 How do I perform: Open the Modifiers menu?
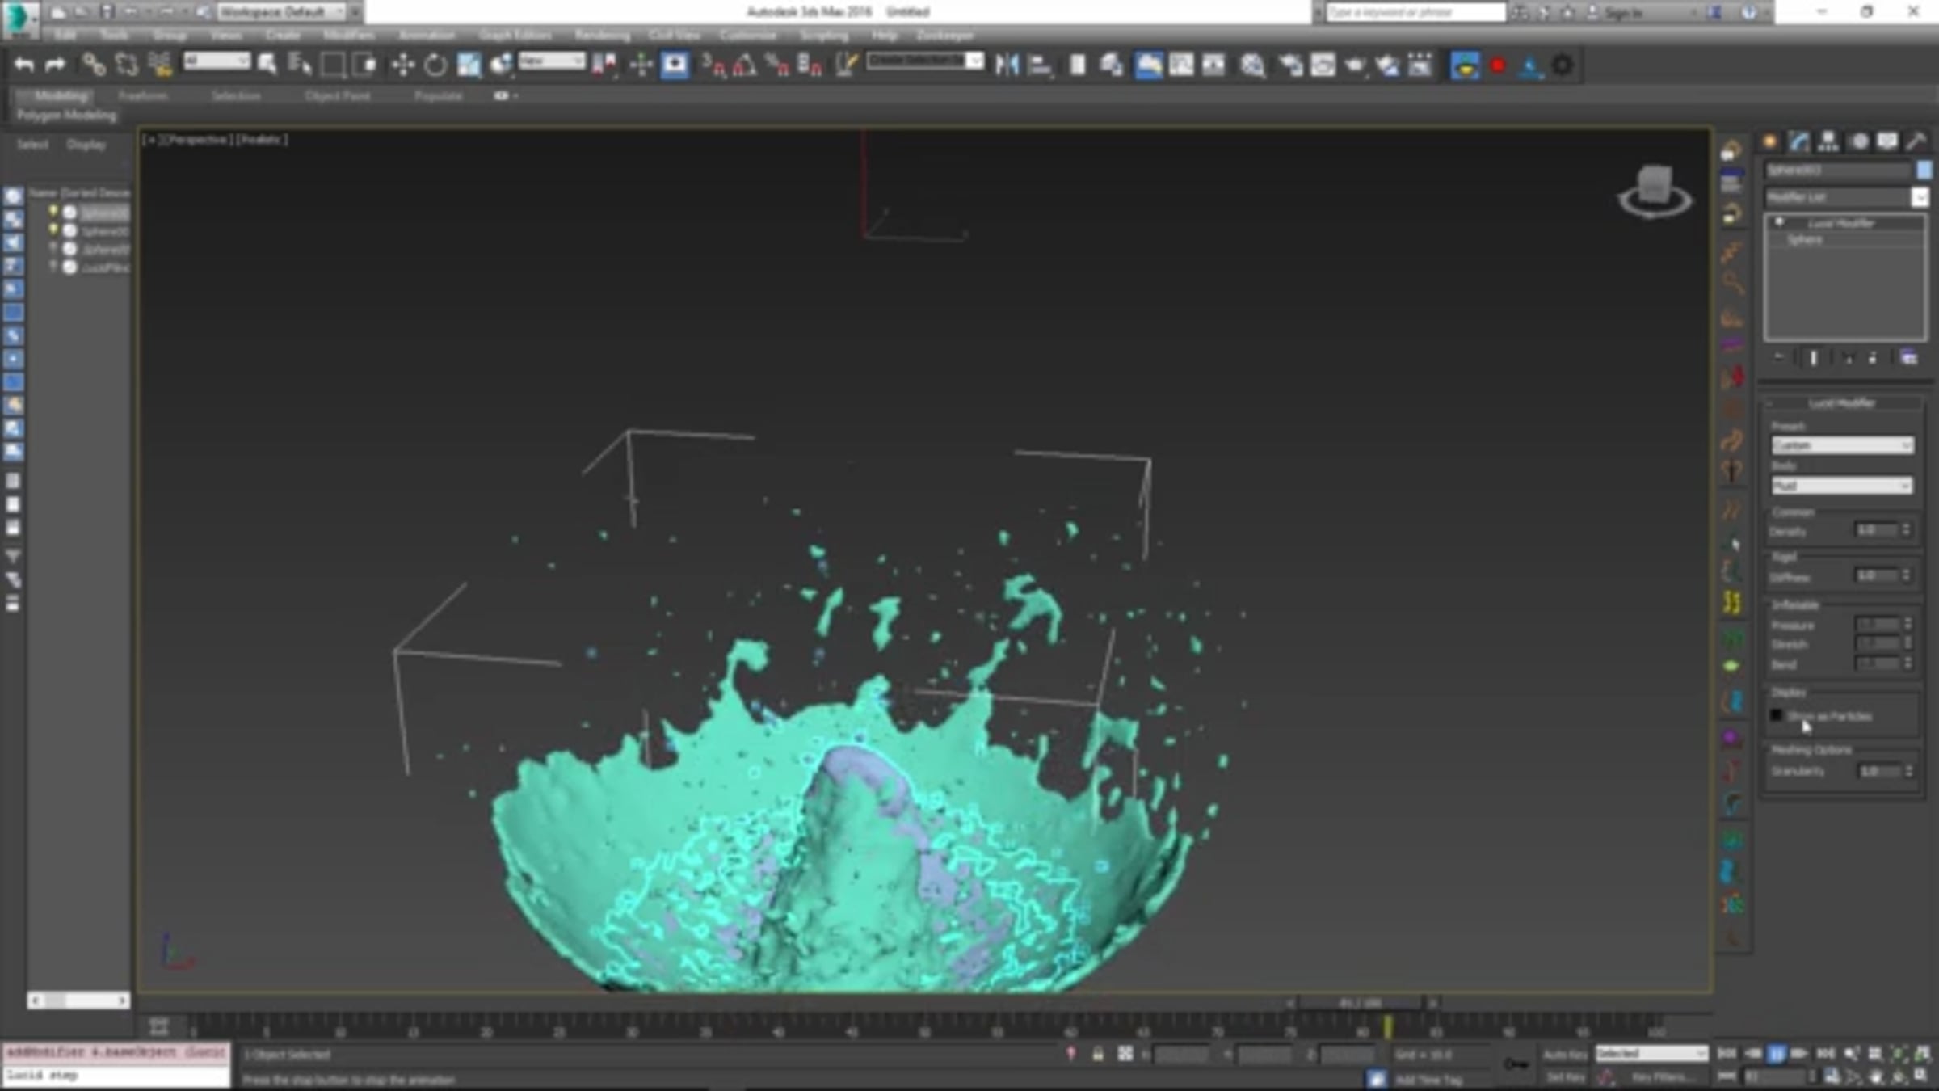coord(348,35)
